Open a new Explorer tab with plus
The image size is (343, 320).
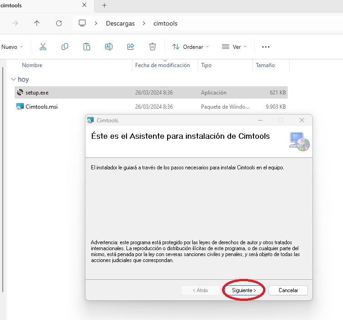coord(104,5)
